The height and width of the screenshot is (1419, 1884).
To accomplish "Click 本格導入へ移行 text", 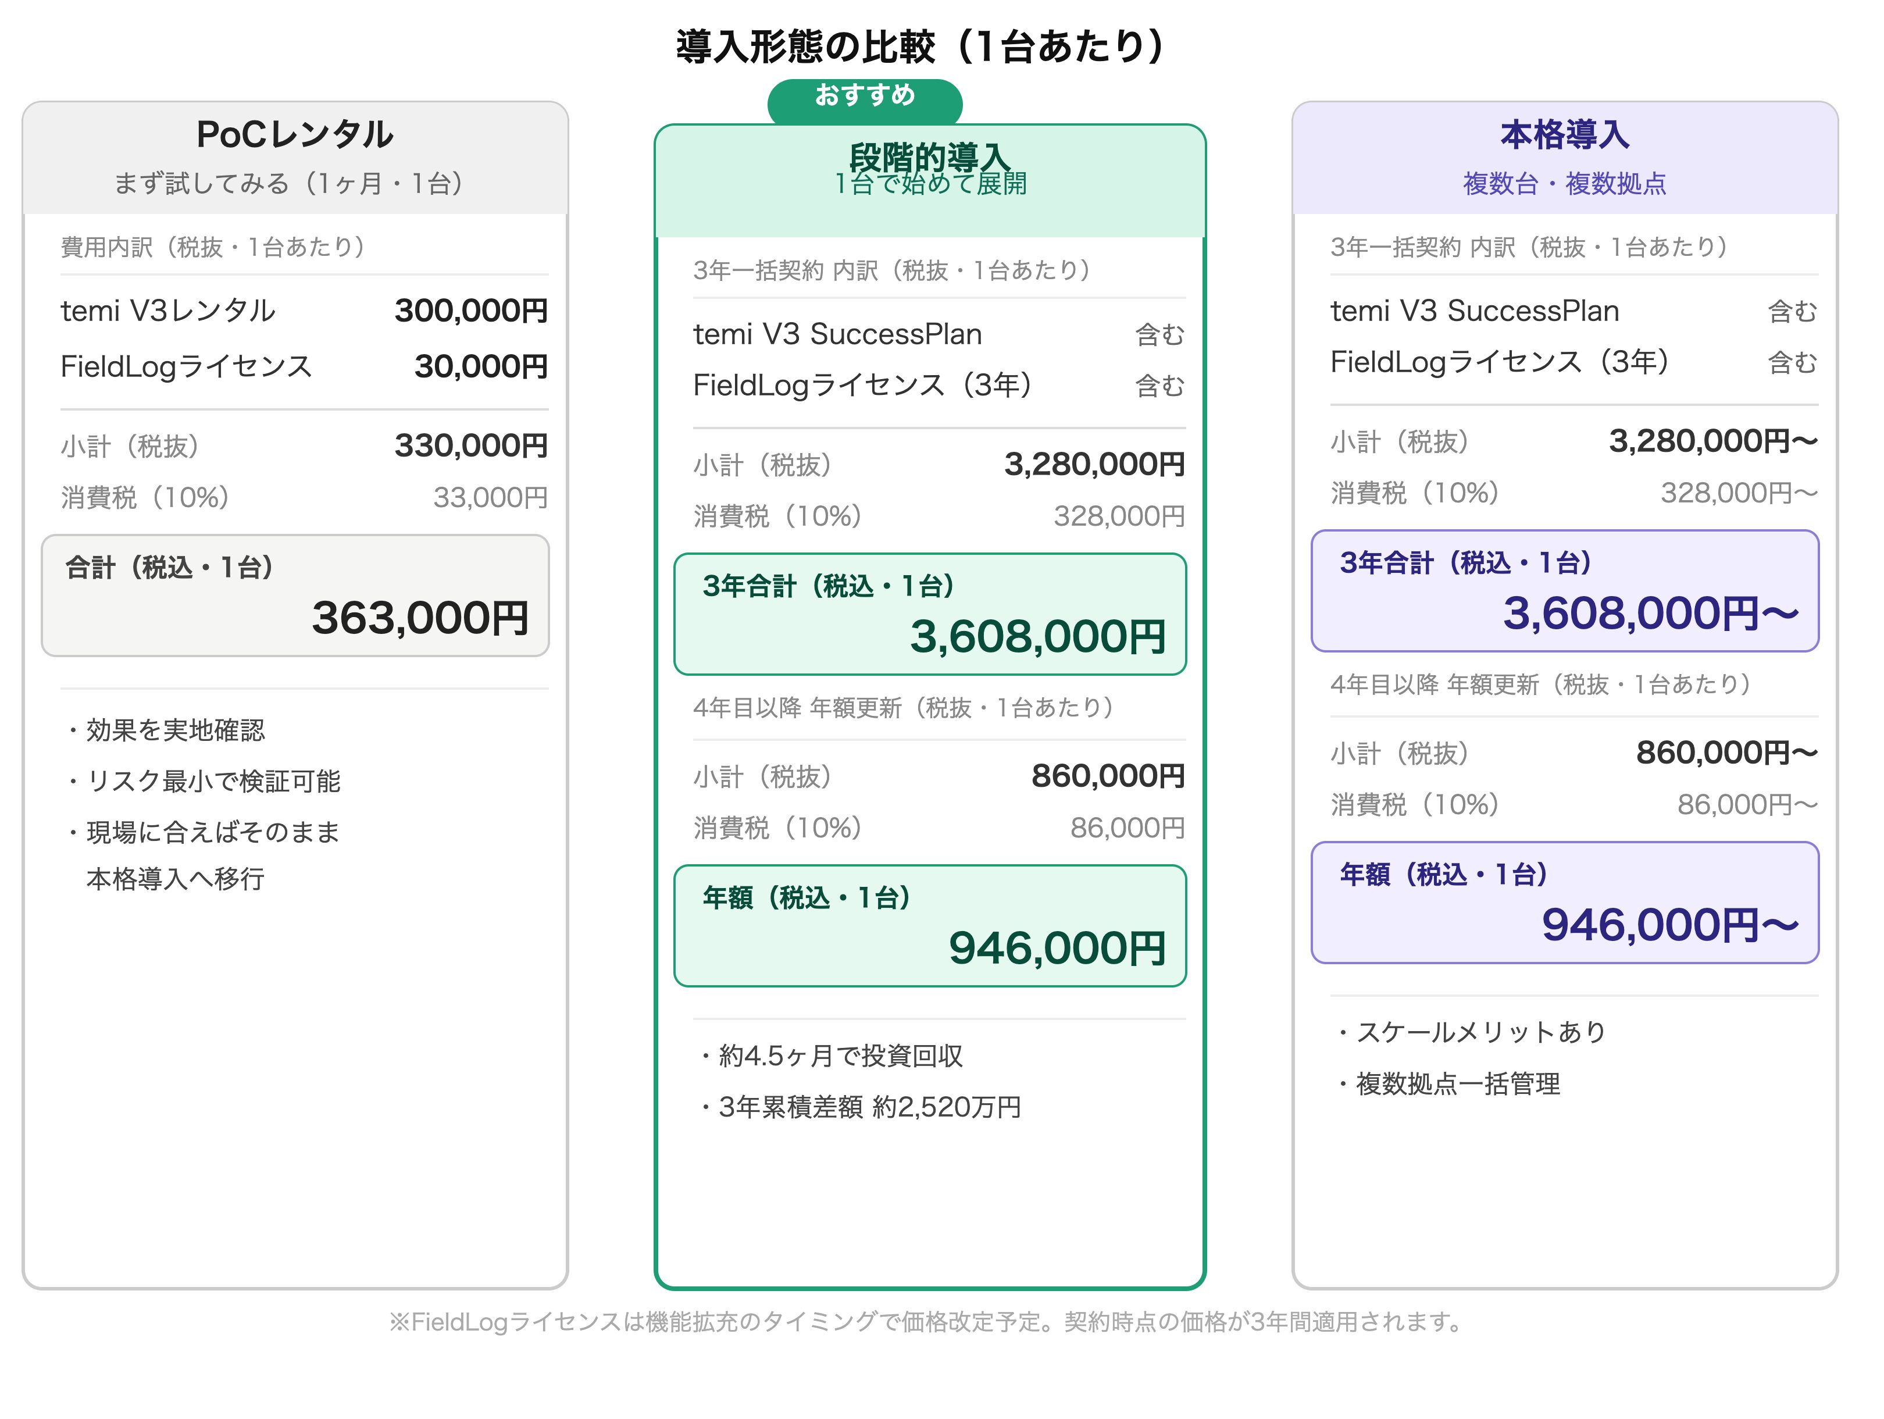I will [x=176, y=879].
